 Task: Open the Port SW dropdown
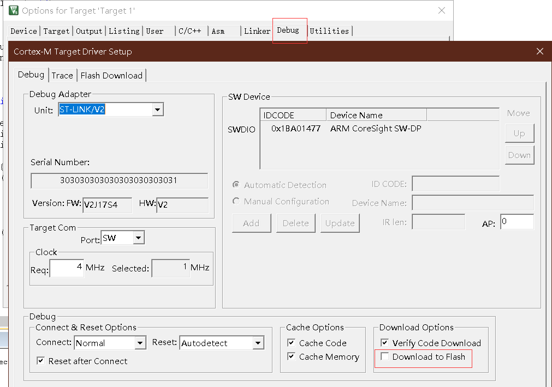[139, 238]
